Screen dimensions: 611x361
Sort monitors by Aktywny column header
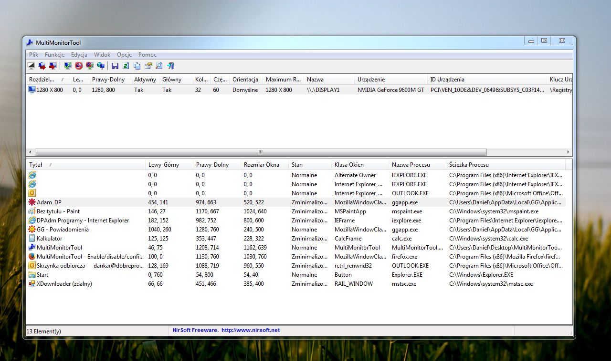[145, 80]
